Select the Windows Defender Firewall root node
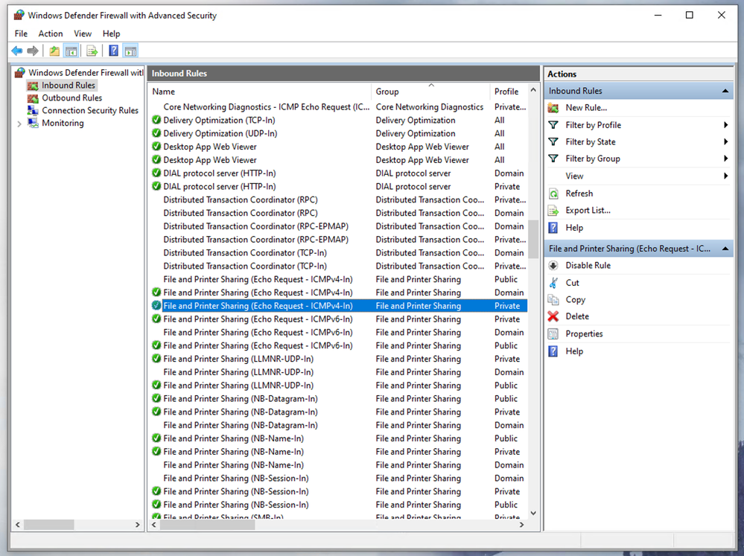This screenshot has width=744, height=556. tap(86, 73)
